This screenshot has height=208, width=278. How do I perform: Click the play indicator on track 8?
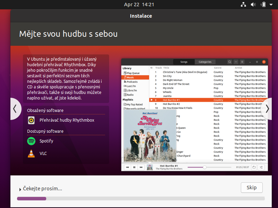click(x=152, y=100)
